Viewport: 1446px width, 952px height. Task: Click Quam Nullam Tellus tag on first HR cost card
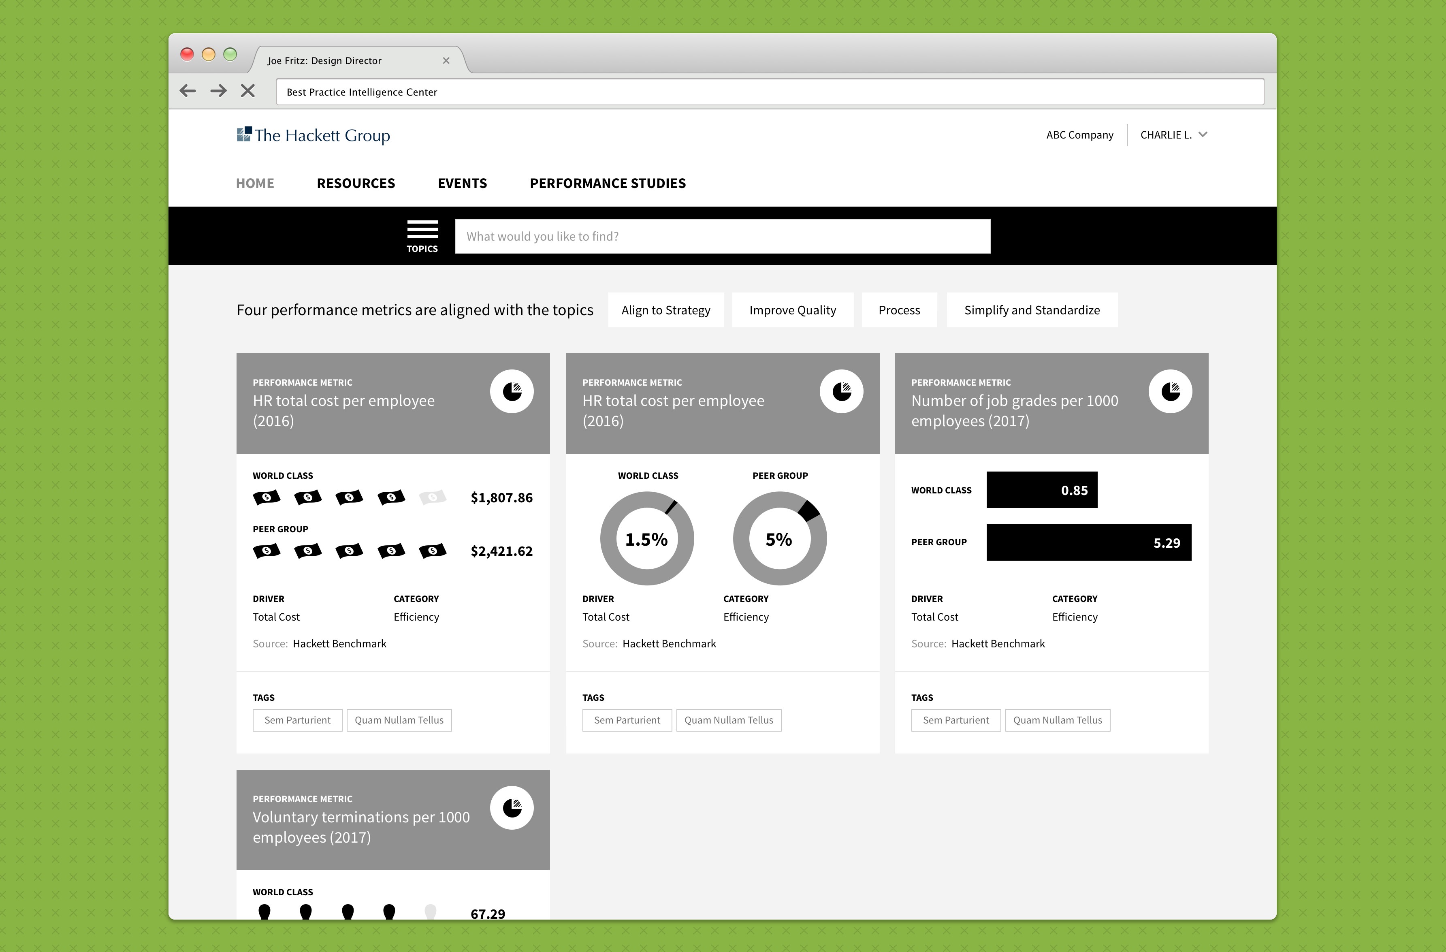399,720
